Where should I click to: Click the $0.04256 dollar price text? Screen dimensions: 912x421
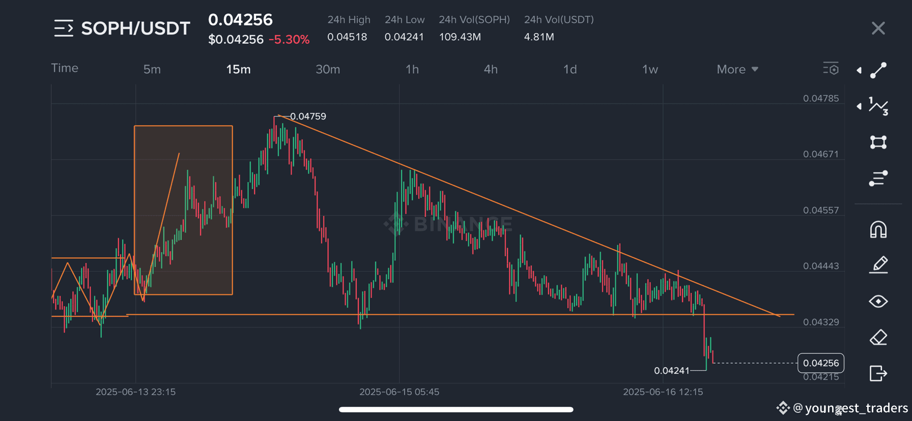(x=236, y=40)
